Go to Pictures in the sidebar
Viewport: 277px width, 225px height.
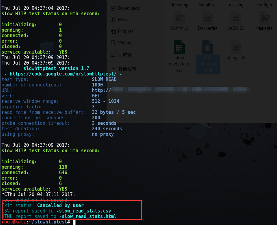pyautogui.click(x=125, y=31)
